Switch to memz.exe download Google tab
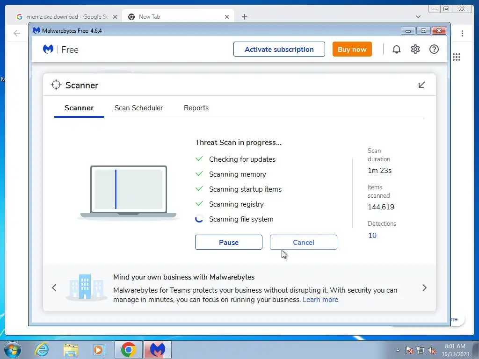This screenshot has width=479, height=359. 66,16
